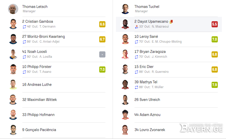This screenshot has width=226, height=139.
Task: Click Adam Aznou's player photo
Action: pos(125,115)
